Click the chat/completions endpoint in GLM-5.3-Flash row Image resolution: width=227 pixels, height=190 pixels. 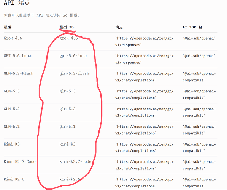click(144, 77)
